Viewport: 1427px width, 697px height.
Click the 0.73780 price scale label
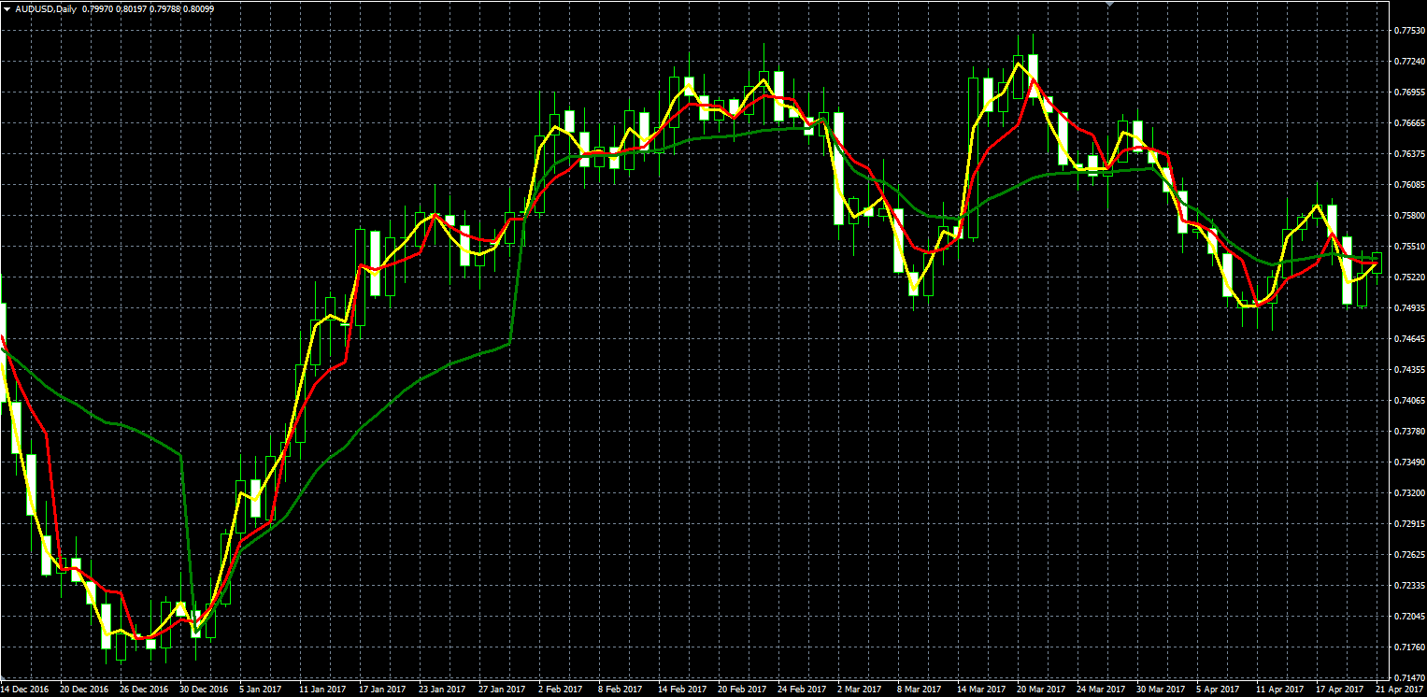tap(1407, 432)
